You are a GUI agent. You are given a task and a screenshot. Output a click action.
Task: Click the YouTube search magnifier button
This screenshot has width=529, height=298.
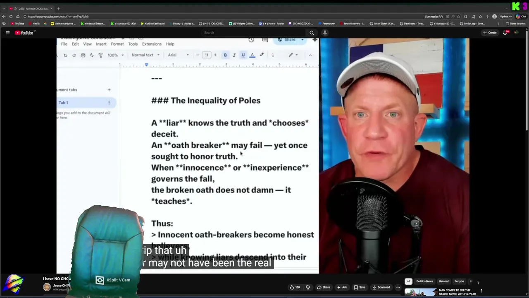pos(312,33)
